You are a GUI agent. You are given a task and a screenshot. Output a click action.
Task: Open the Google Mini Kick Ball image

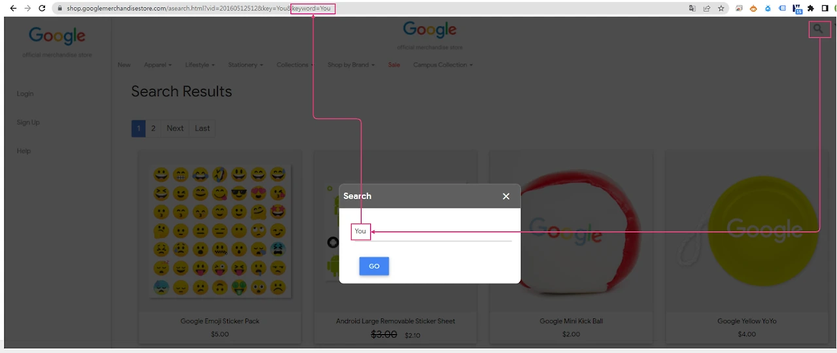click(x=571, y=230)
